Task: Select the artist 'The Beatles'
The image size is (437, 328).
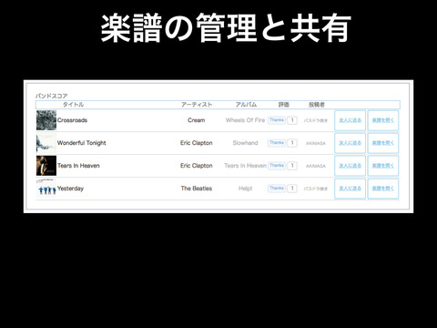Action: pos(197,189)
